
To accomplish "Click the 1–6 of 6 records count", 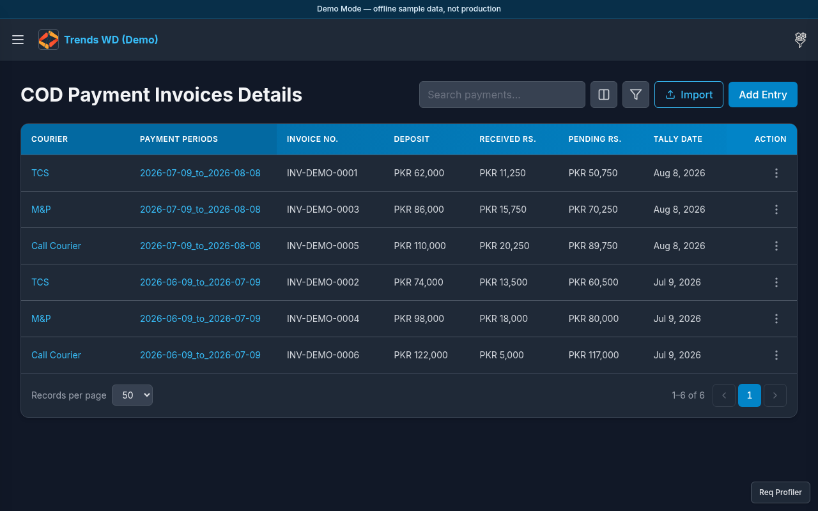I will 688,395.
